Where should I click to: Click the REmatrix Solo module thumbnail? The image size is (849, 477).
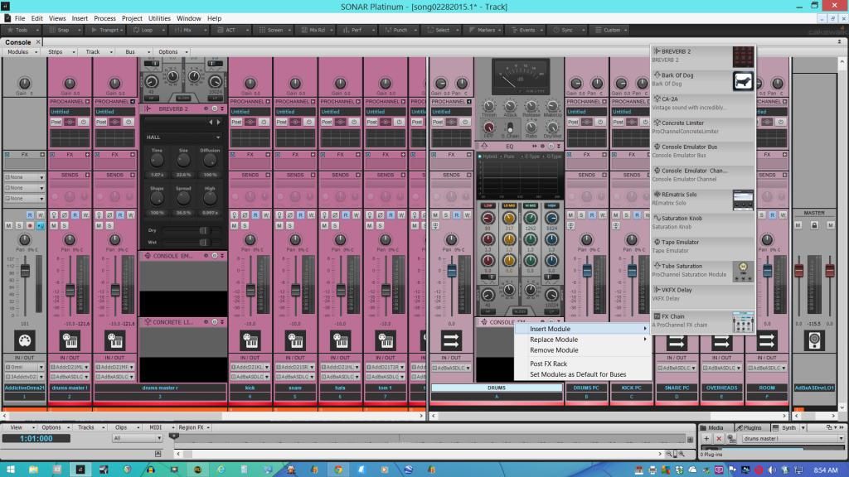(743, 199)
